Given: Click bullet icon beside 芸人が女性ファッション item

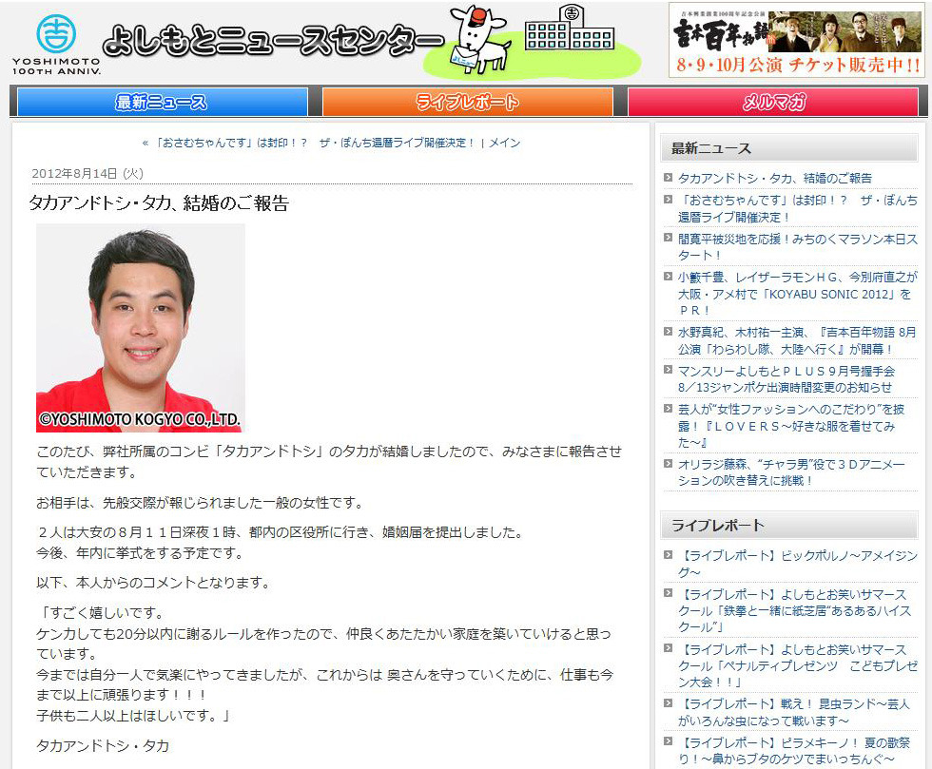Looking at the screenshot, I should click(668, 409).
